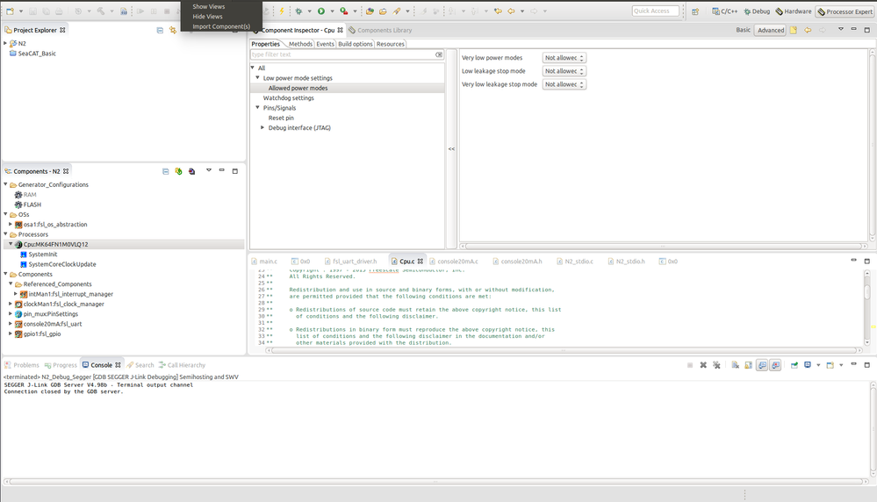Toggle Show Console on standard output change
Screen dimensions: 877x502
[x=762, y=365]
